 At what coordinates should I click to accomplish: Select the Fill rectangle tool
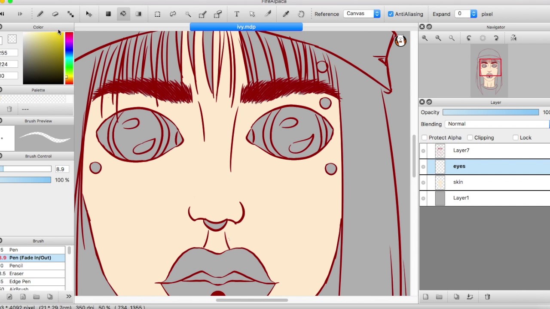tap(108, 14)
